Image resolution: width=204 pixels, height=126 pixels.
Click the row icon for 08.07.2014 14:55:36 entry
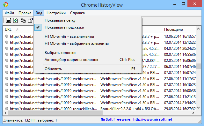coord(7,54)
